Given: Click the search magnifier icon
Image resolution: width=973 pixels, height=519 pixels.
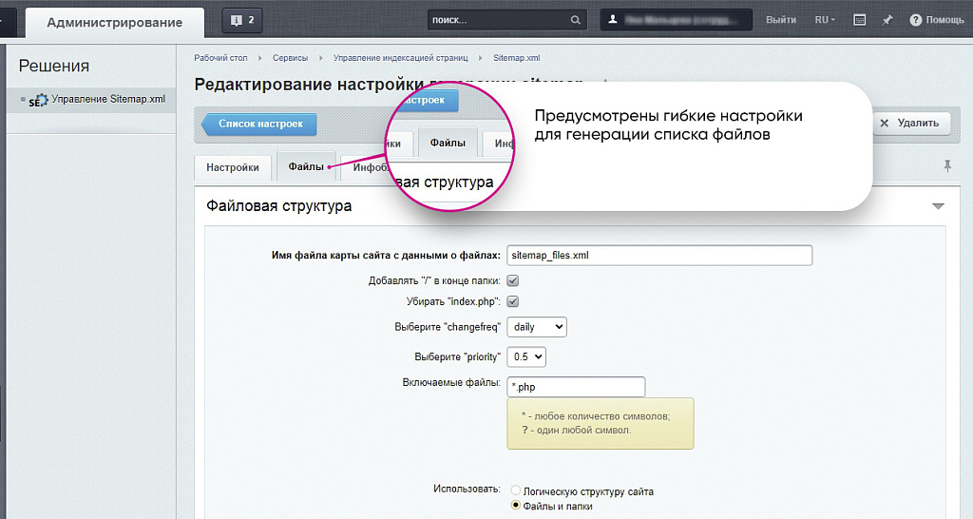Looking at the screenshot, I should pyautogui.click(x=576, y=20).
